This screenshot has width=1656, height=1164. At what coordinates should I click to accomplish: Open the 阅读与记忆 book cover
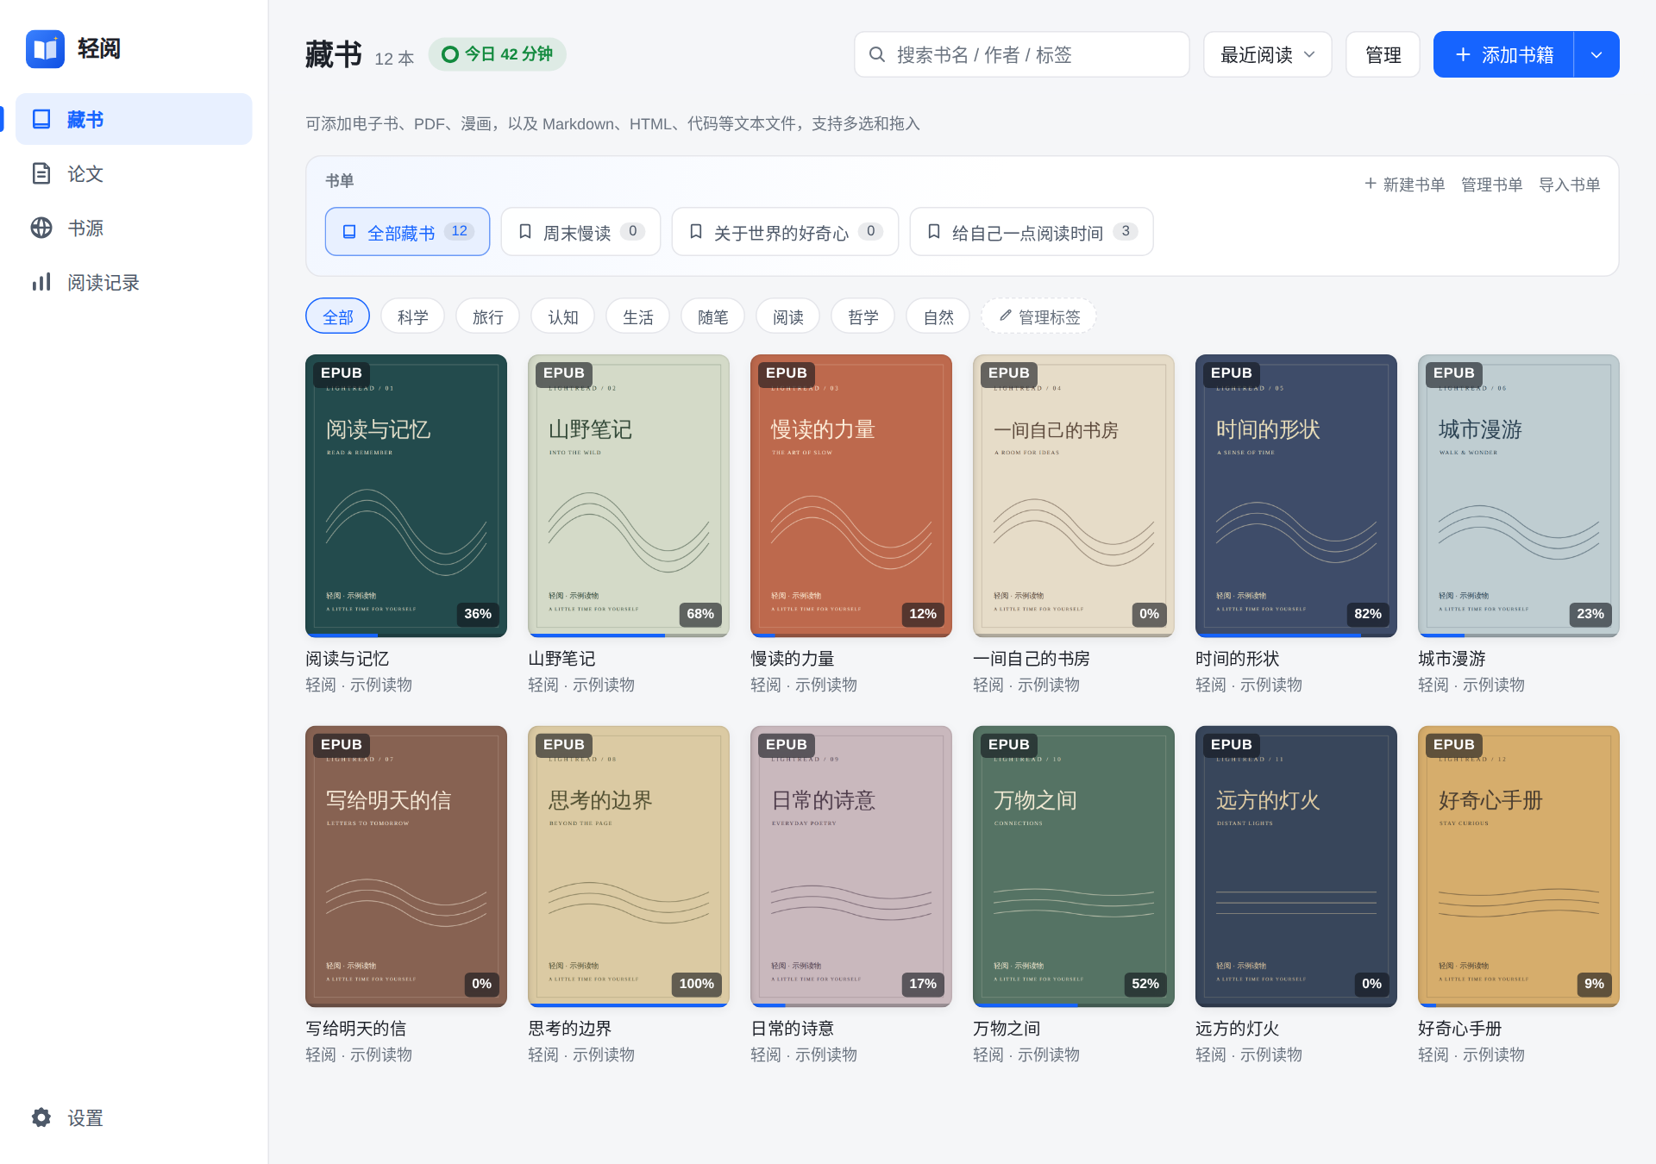click(406, 496)
